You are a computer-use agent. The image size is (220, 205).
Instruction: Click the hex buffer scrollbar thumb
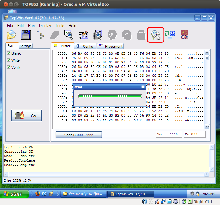207,58
